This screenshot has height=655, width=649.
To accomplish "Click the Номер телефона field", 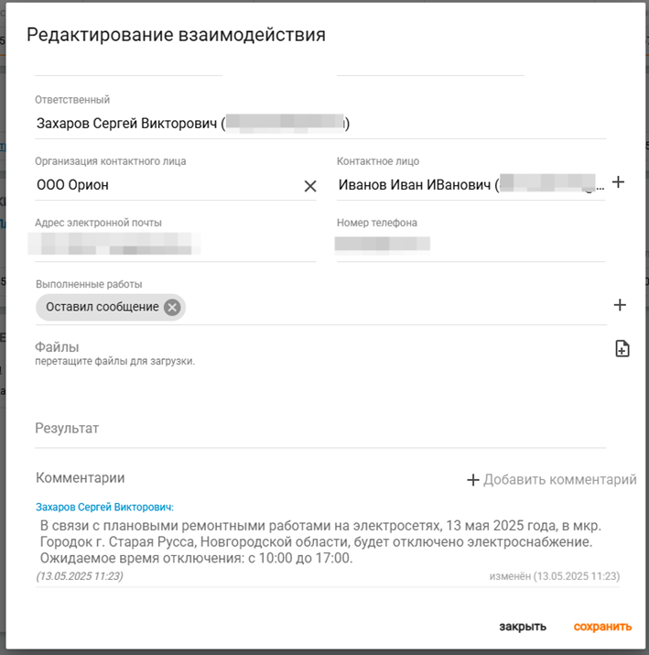I will (x=471, y=246).
